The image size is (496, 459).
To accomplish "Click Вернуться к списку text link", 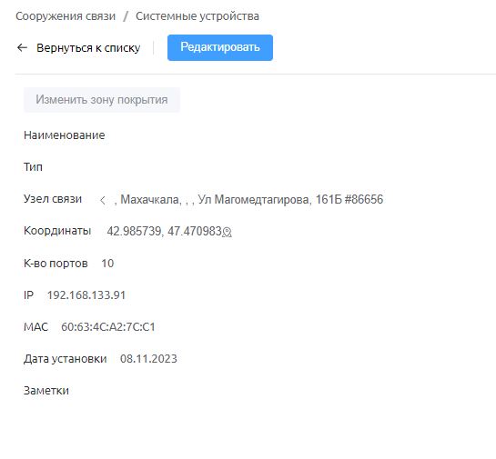I will click(x=88, y=48).
